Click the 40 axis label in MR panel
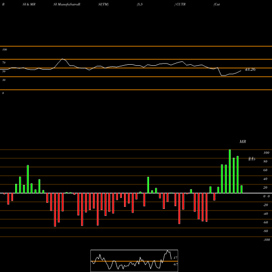This screenshot has height=272, width=272. (265, 179)
